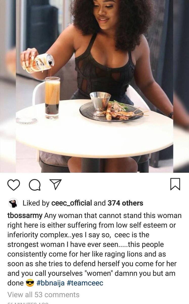The height and width of the screenshot is (304, 189).
Task: Share the post with the paper plane icon
Action: (55, 184)
